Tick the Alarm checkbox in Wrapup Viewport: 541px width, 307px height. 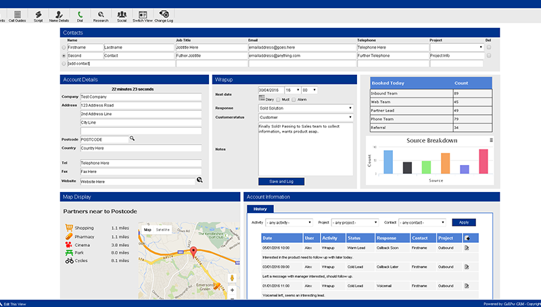pyautogui.click(x=293, y=99)
